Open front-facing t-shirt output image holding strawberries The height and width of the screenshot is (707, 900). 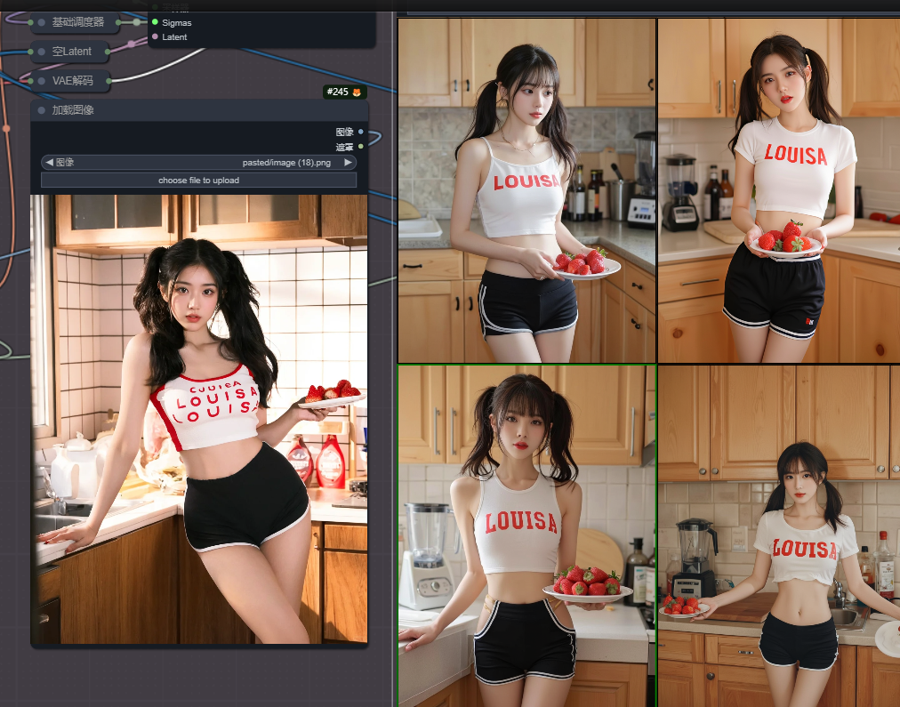(779, 190)
